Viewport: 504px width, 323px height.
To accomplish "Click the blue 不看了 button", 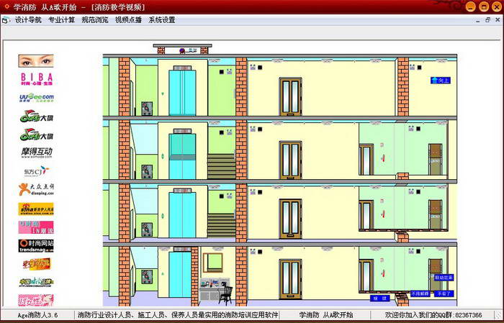I will point(444,294).
